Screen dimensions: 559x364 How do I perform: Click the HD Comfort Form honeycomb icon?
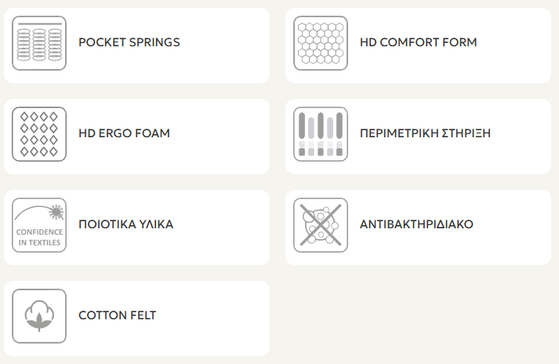(x=320, y=42)
